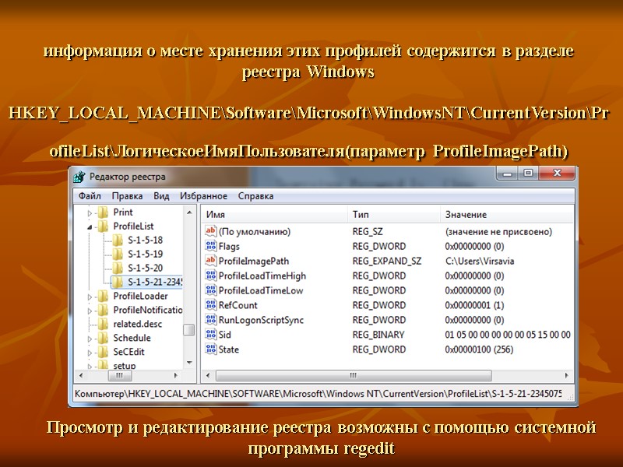
Task: Click values pane horizontal scroll right arrow
Action: (x=567, y=375)
